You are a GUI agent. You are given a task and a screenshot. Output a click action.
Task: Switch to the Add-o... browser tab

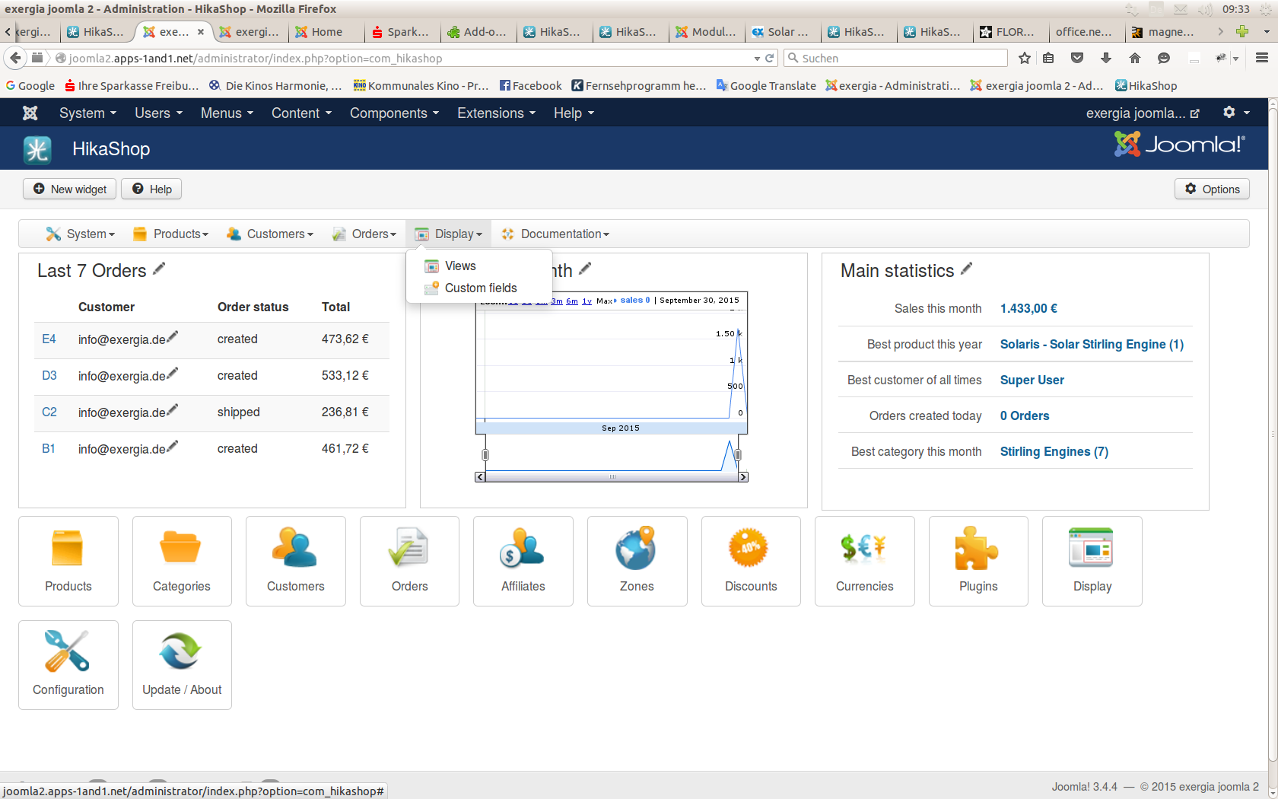pos(479,32)
